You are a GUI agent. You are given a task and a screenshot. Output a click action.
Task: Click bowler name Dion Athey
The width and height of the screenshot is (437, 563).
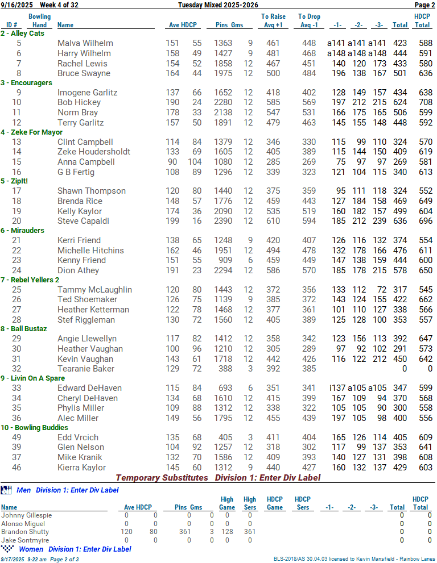[x=78, y=270]
